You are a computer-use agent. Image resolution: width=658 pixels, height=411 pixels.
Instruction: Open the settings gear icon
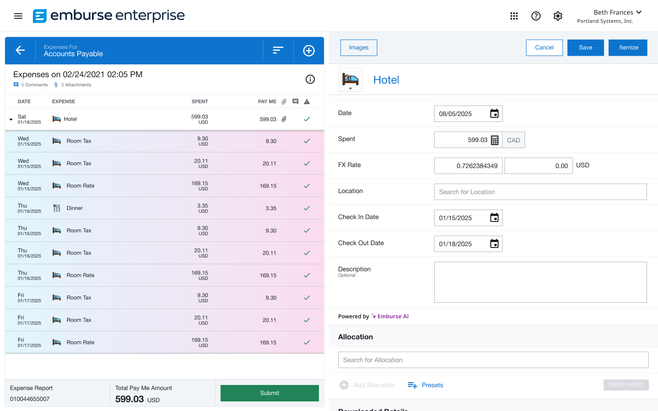tap(557, 16)
